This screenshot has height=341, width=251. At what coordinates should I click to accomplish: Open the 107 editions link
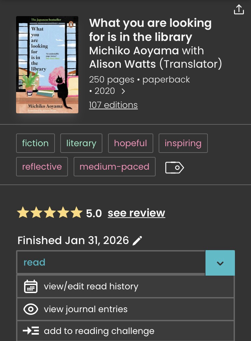click(x=113, y=105)
